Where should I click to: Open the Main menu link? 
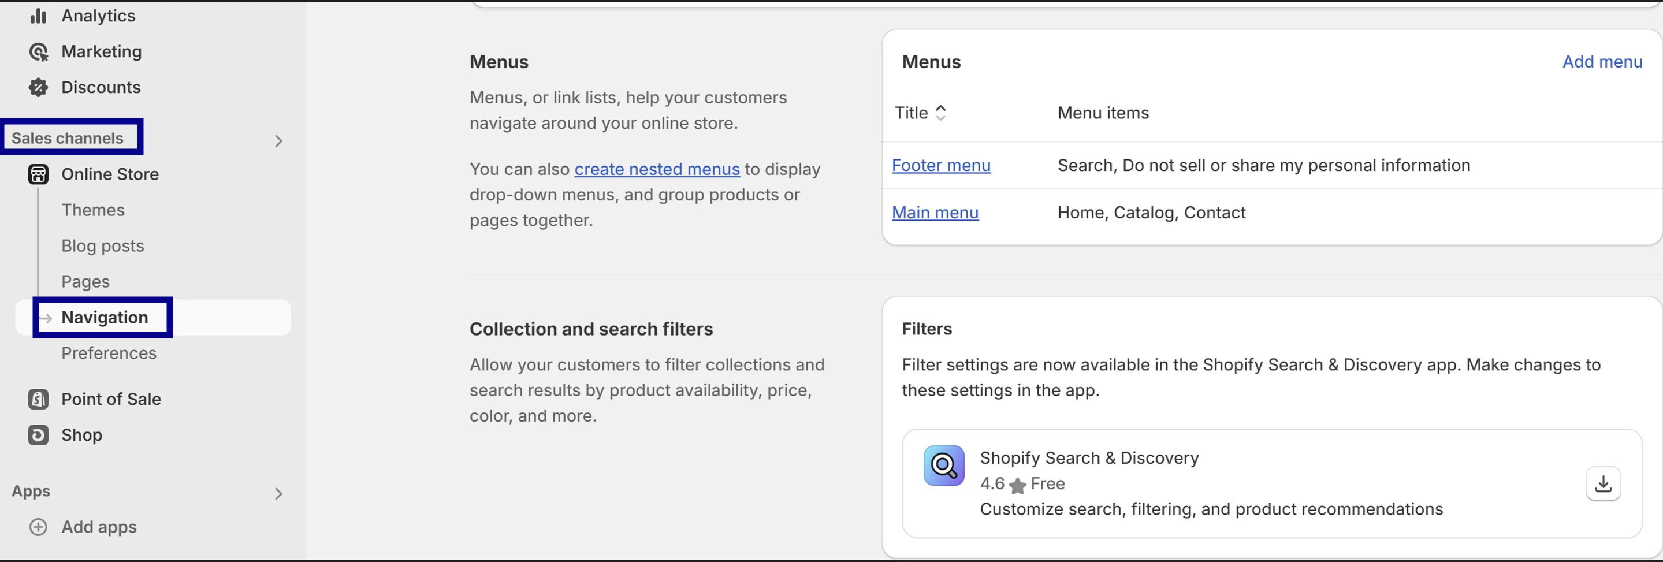(x=935, y=213)
